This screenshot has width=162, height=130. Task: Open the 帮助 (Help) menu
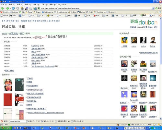(x=52, y=5)
